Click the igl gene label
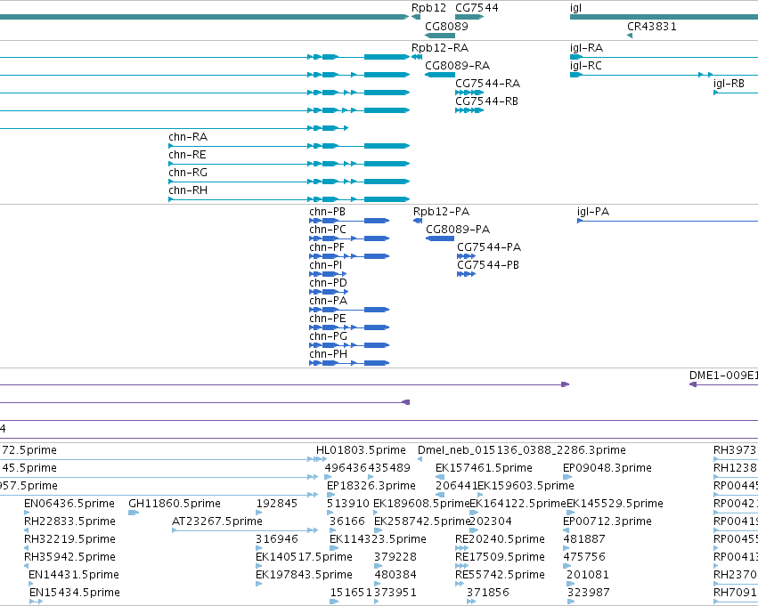Screen dimensions: 758x606 [x=575, y=8]
